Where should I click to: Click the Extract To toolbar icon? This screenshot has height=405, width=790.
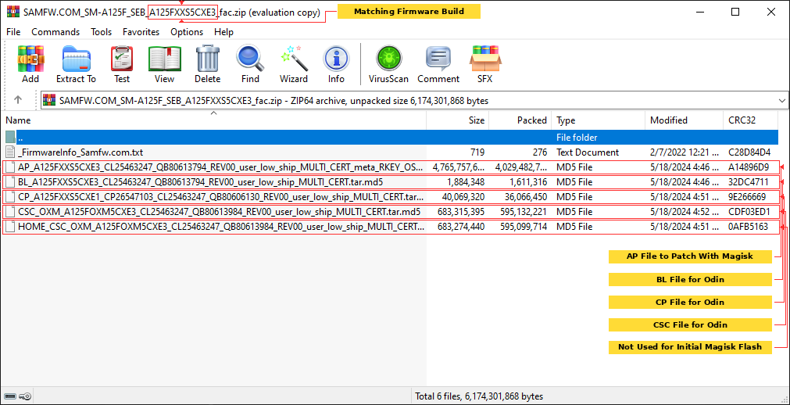[x=76, y=65]
